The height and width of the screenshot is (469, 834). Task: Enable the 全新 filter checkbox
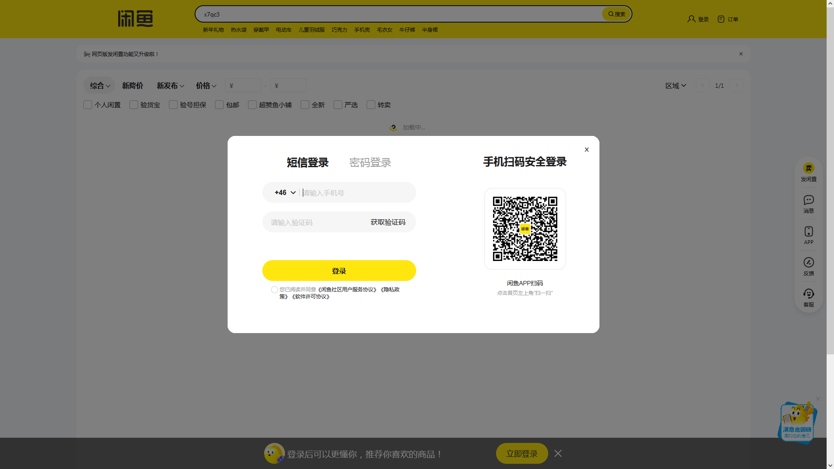tap(305, 105)
